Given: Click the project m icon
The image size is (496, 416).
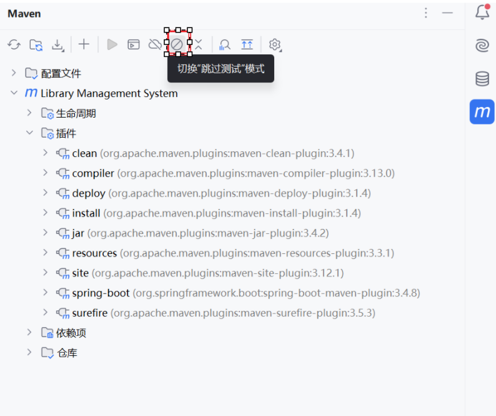Looking at the screenshot, I should pos(31,93).
